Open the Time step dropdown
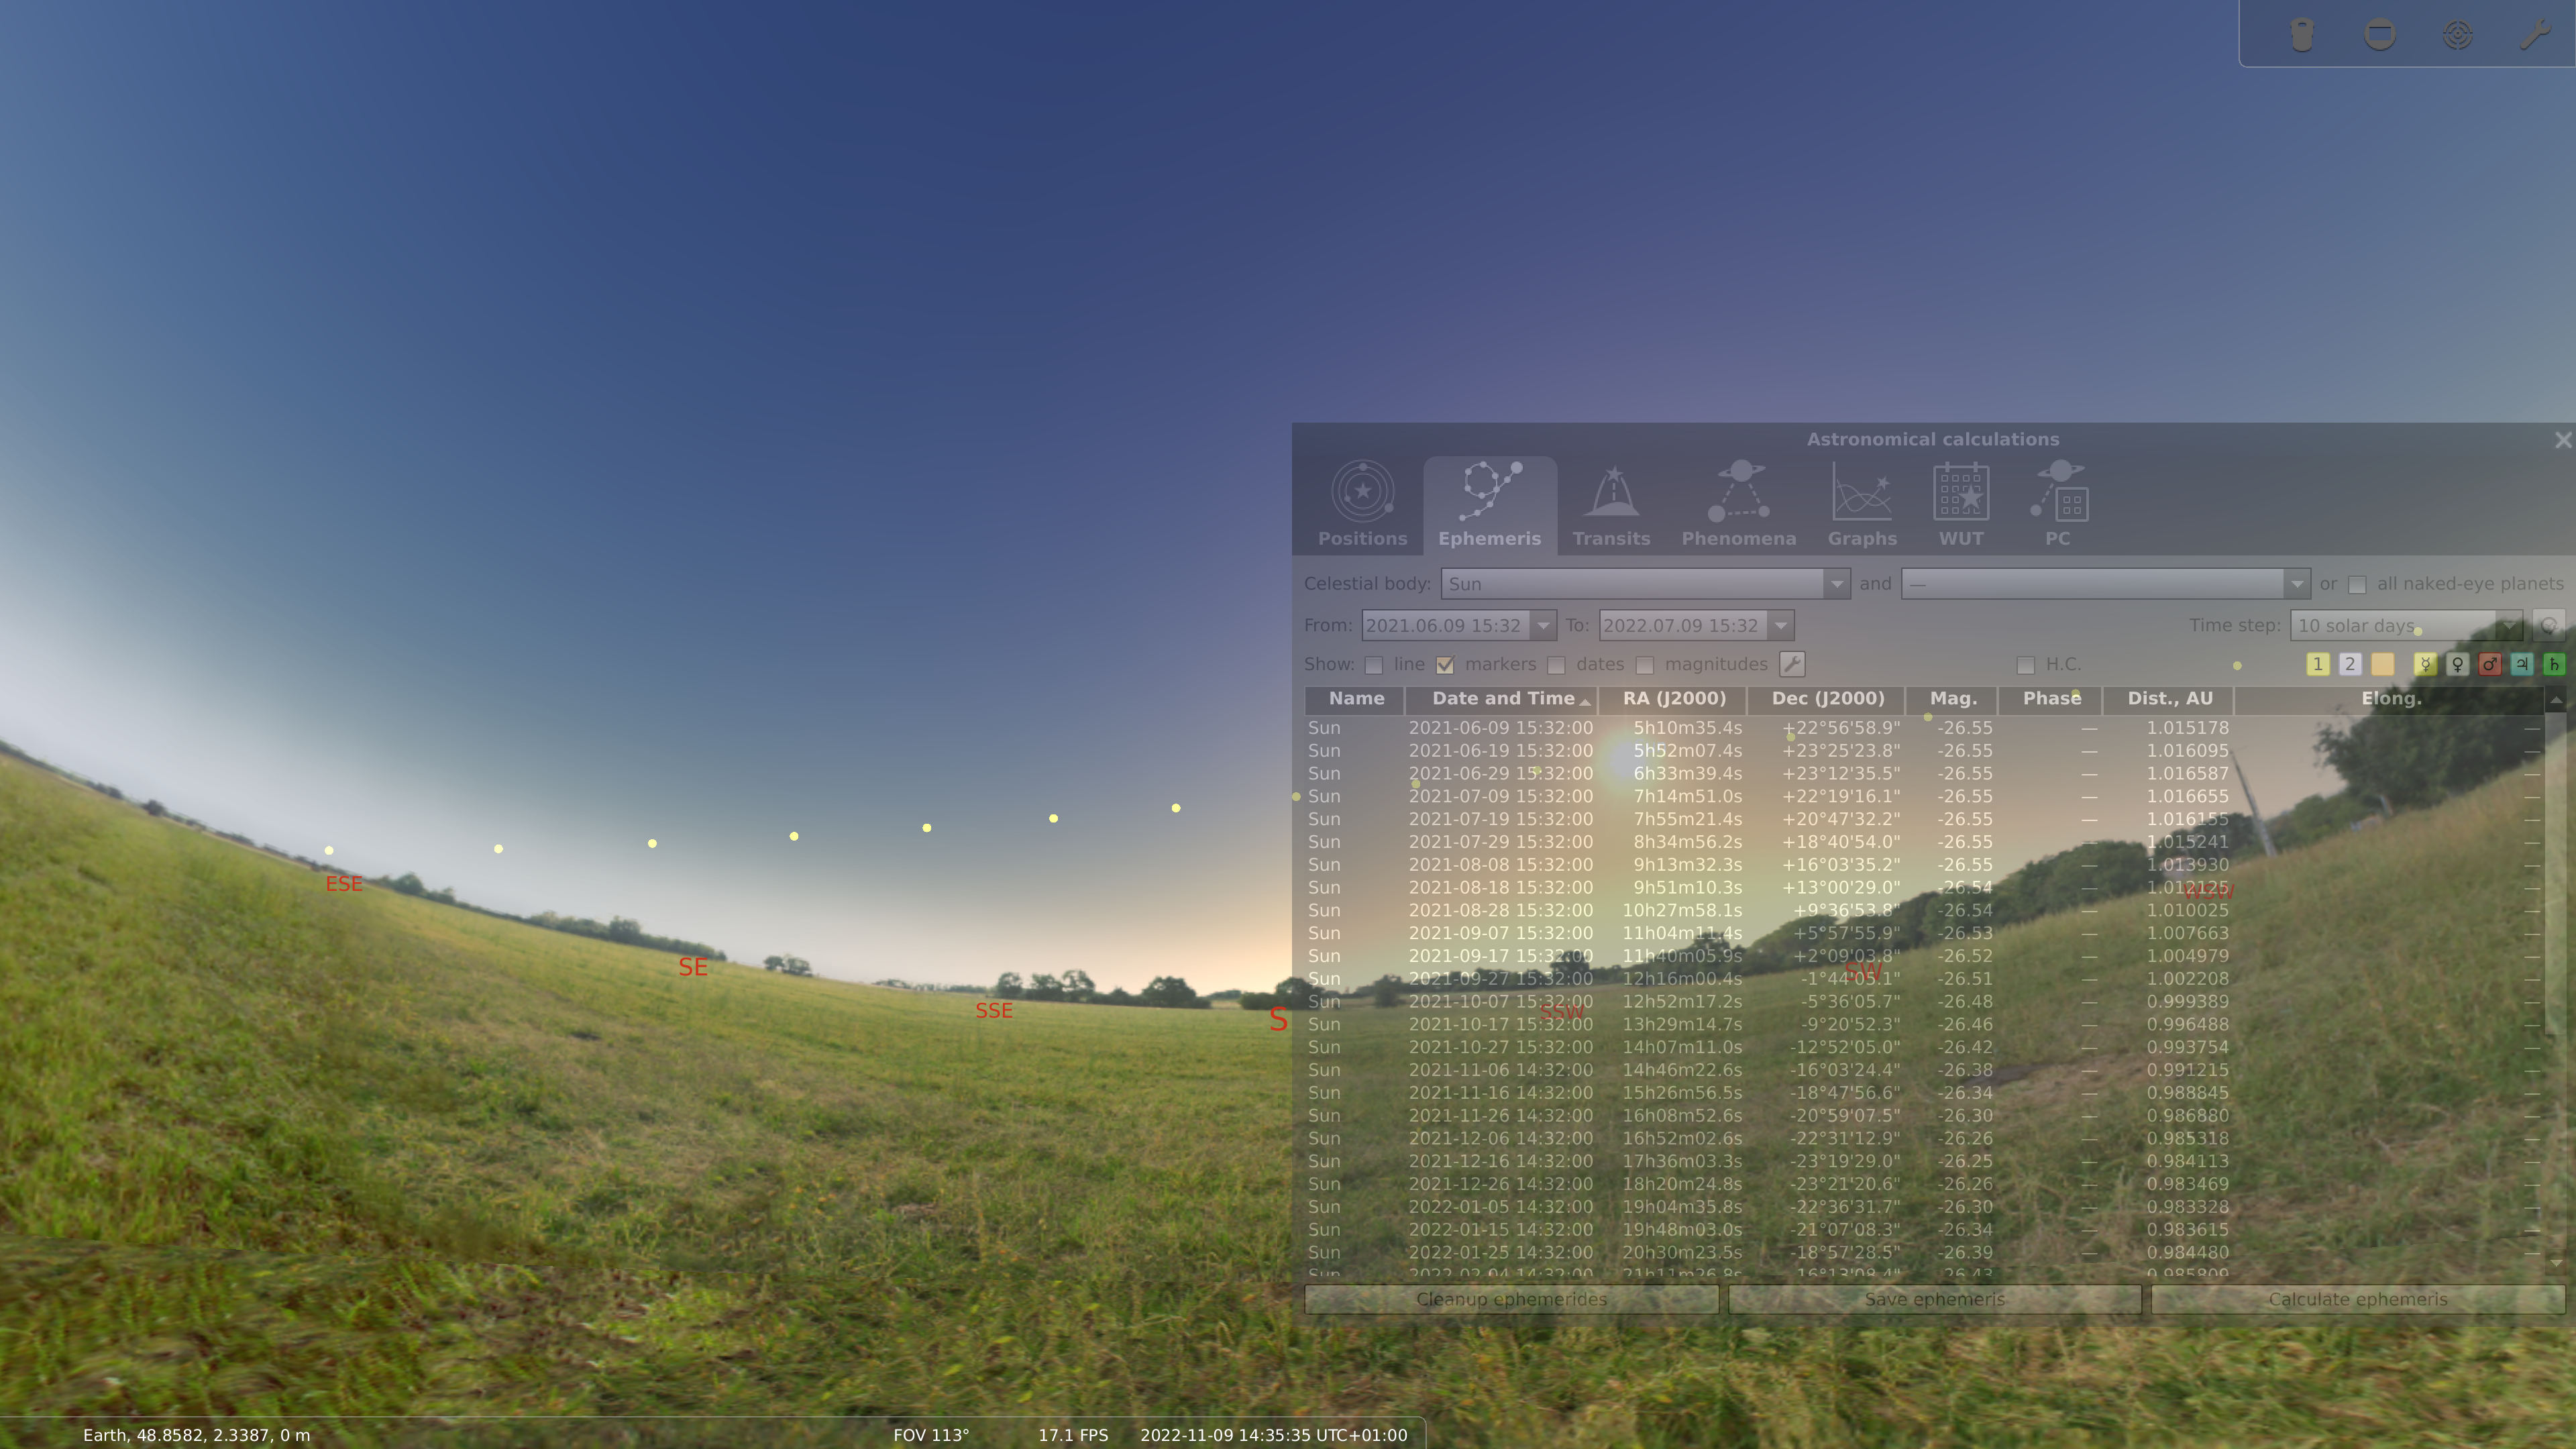Screen dimensions: 2576x1449 pyautogui.click(x=2406, y=626)
